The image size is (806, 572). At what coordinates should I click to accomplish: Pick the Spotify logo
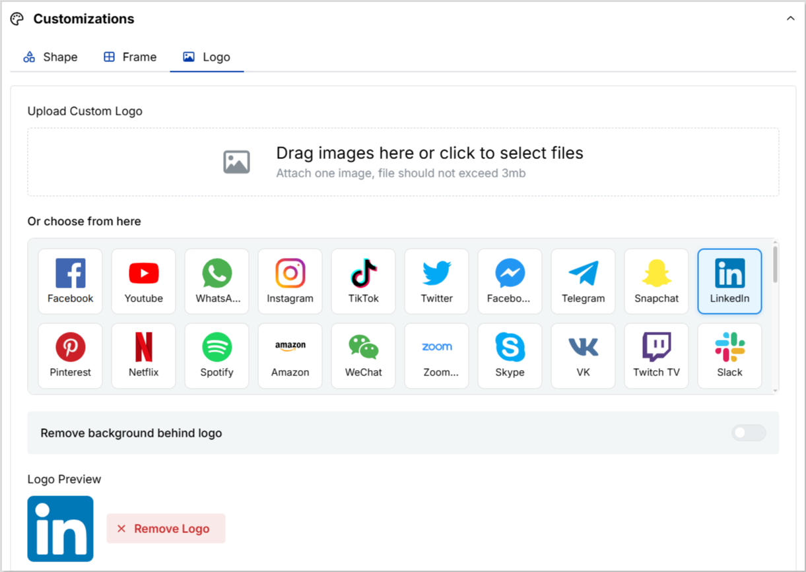[217, 356]
